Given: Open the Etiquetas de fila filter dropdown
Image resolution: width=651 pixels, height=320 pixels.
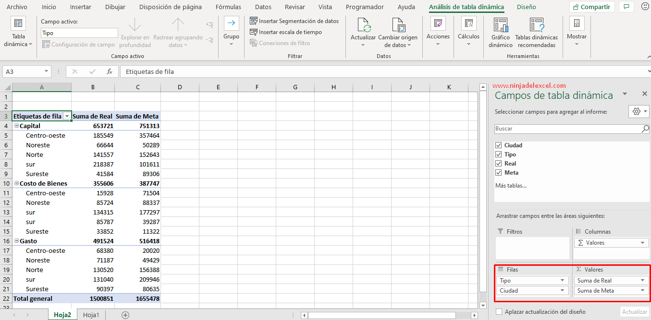Looking at the screenshot, I should [x=67, y=117].
